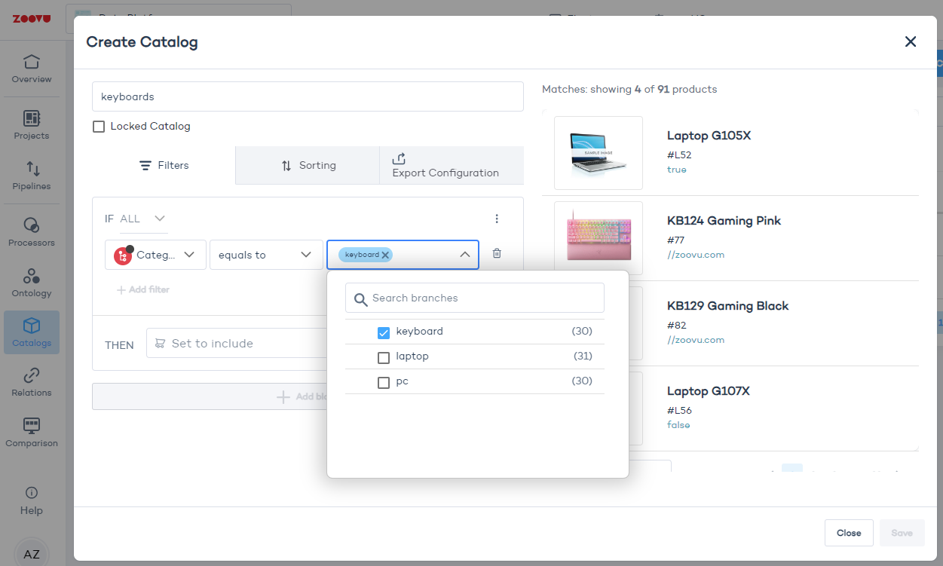
Task: Close the Create Catalog dialog with X
Action: 911,41
